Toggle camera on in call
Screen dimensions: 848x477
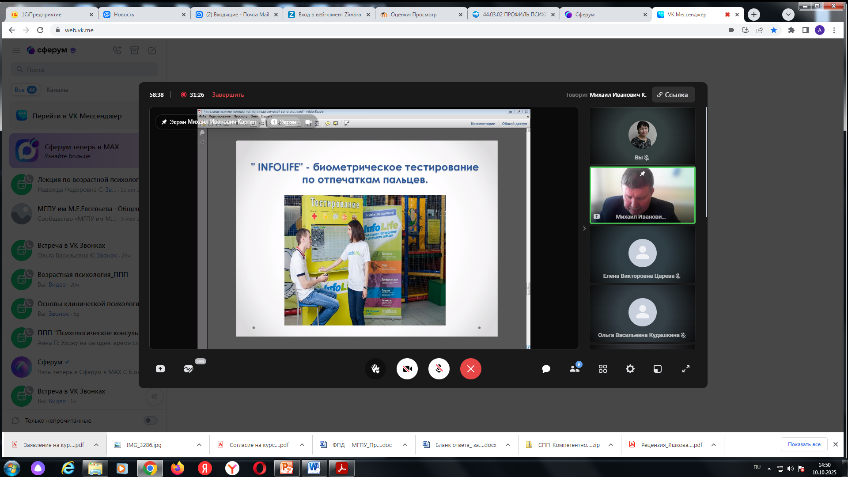pos(407,369)
